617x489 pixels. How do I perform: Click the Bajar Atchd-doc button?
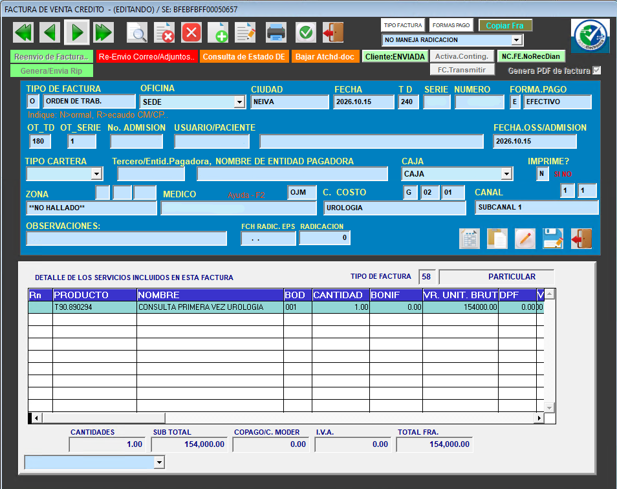click(325, 57)
